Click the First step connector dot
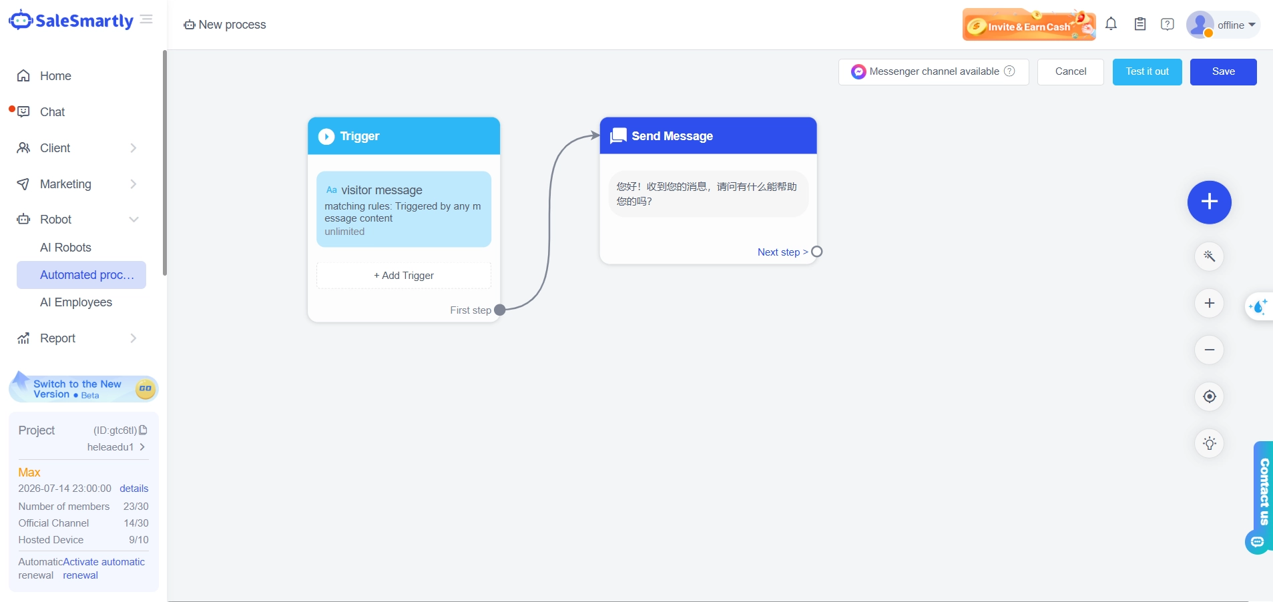The width and height of the screenshot is (1273, 602). (x=499, y=310)
